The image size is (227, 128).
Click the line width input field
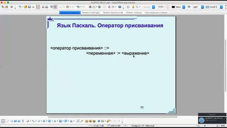click(x=162, y=7)
